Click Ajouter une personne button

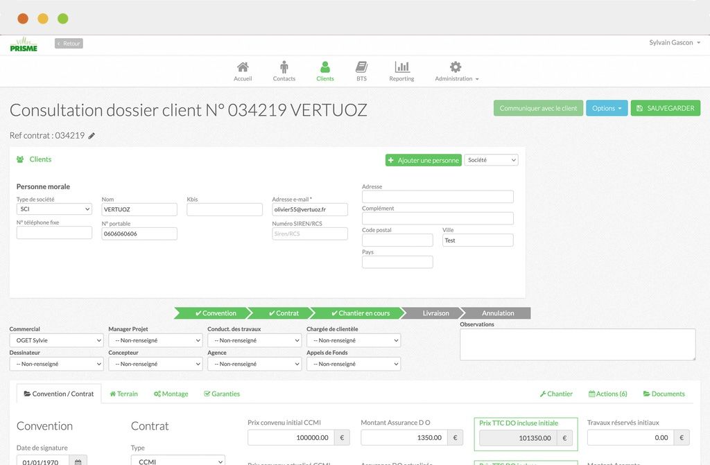click(423, 160)
